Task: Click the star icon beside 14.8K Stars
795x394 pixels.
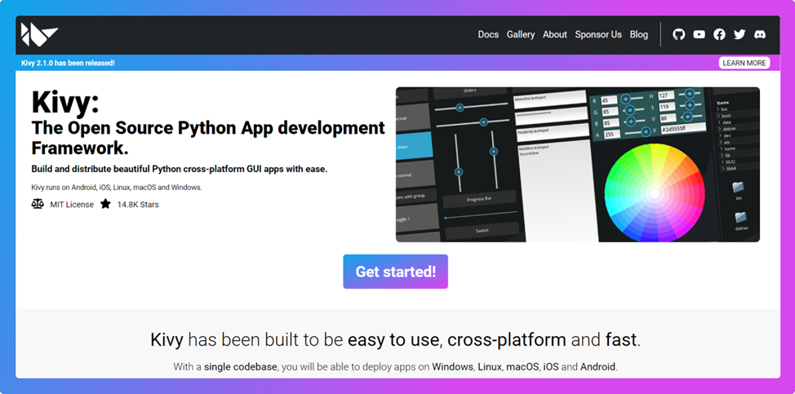Action: point(105,204)
